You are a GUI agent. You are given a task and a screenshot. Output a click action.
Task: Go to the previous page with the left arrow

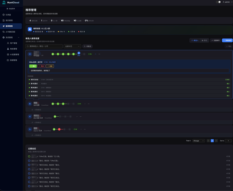pos(208,141)
